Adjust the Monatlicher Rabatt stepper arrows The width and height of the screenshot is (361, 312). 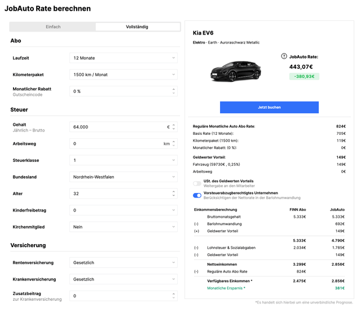click(174, 91)
